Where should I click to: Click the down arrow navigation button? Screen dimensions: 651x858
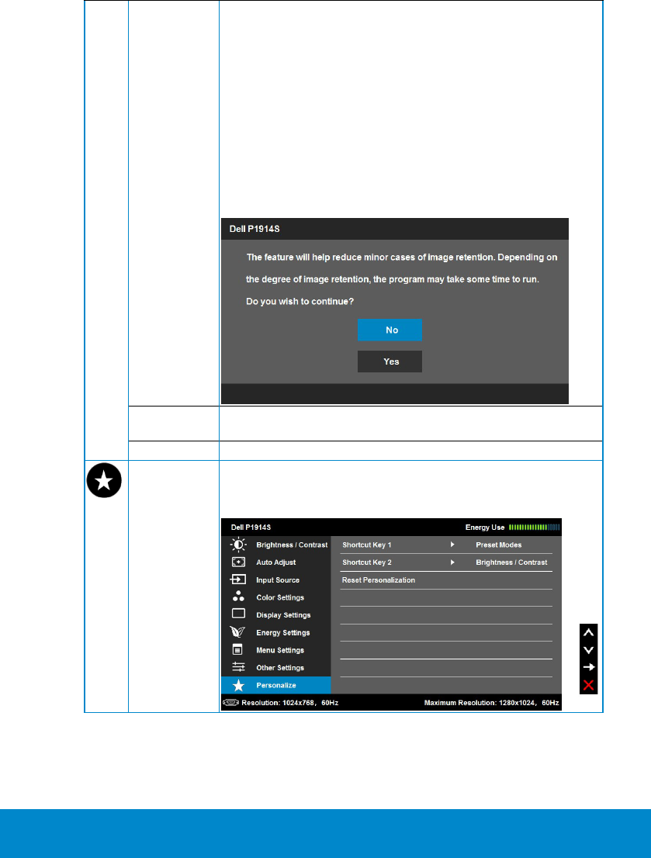pos(589,650)
